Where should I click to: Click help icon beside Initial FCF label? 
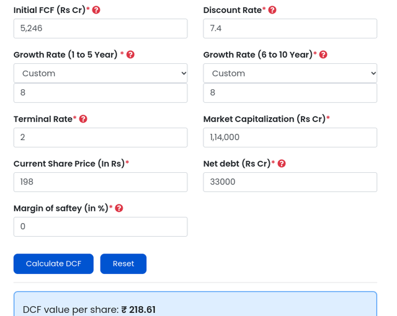pos(96,10)
